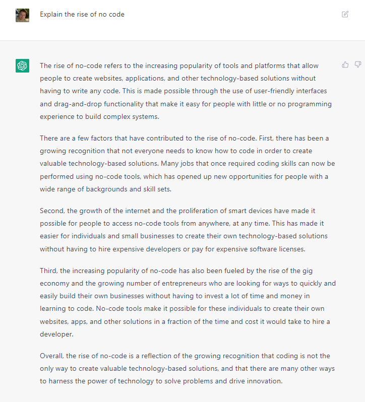Image resolution: width=365 pixels, height=402 pixels.
Task: Click the phrase "user-friendly interfaces"
Action: click(x=288, y=91)
